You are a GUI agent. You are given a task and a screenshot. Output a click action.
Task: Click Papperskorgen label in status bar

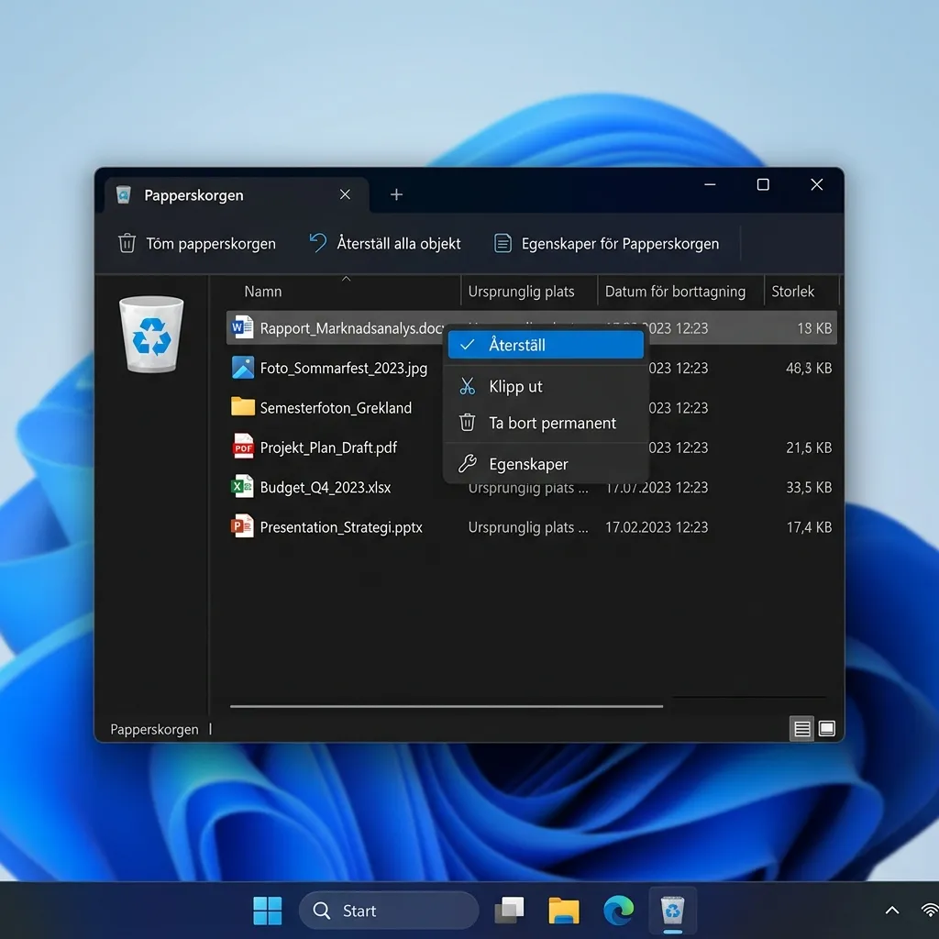pos(154,729)
